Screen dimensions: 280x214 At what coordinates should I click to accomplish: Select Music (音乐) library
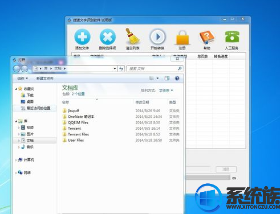pos(27,147)
